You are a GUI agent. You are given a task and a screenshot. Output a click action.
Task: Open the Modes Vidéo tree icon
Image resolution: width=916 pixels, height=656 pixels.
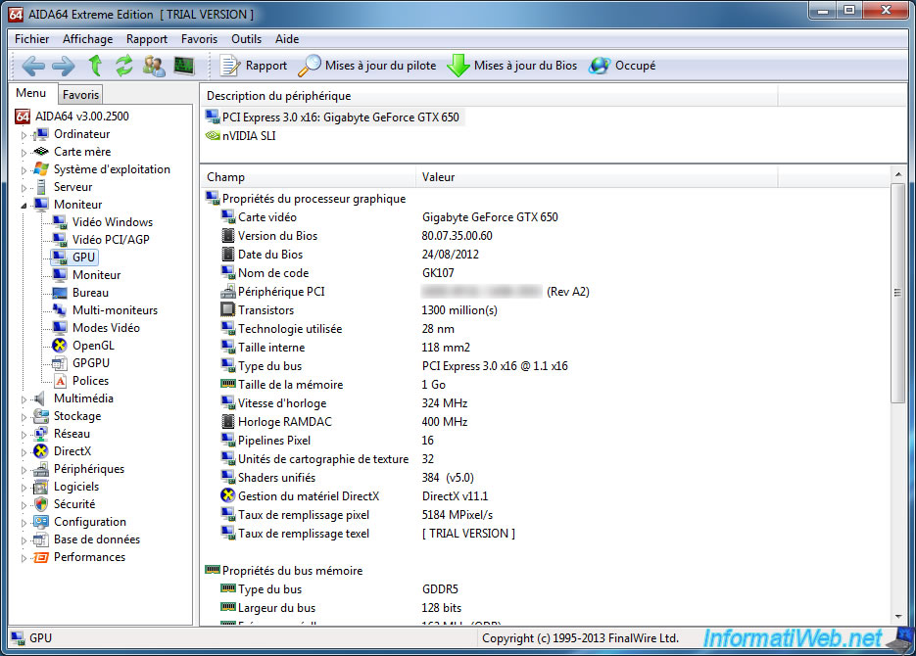pos(60,327)
